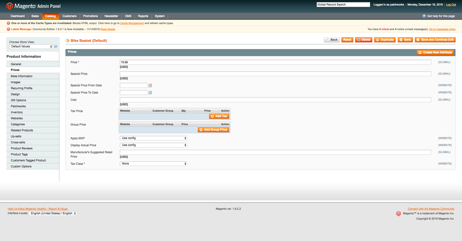
Task: Click the Special Price input field
Action: [x=275, y=74]
